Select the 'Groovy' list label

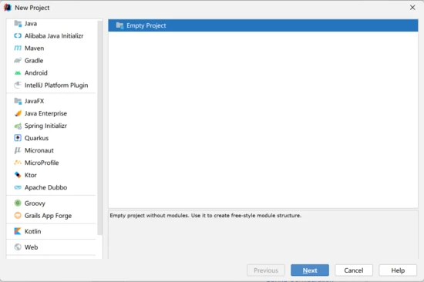click(35, 203)
